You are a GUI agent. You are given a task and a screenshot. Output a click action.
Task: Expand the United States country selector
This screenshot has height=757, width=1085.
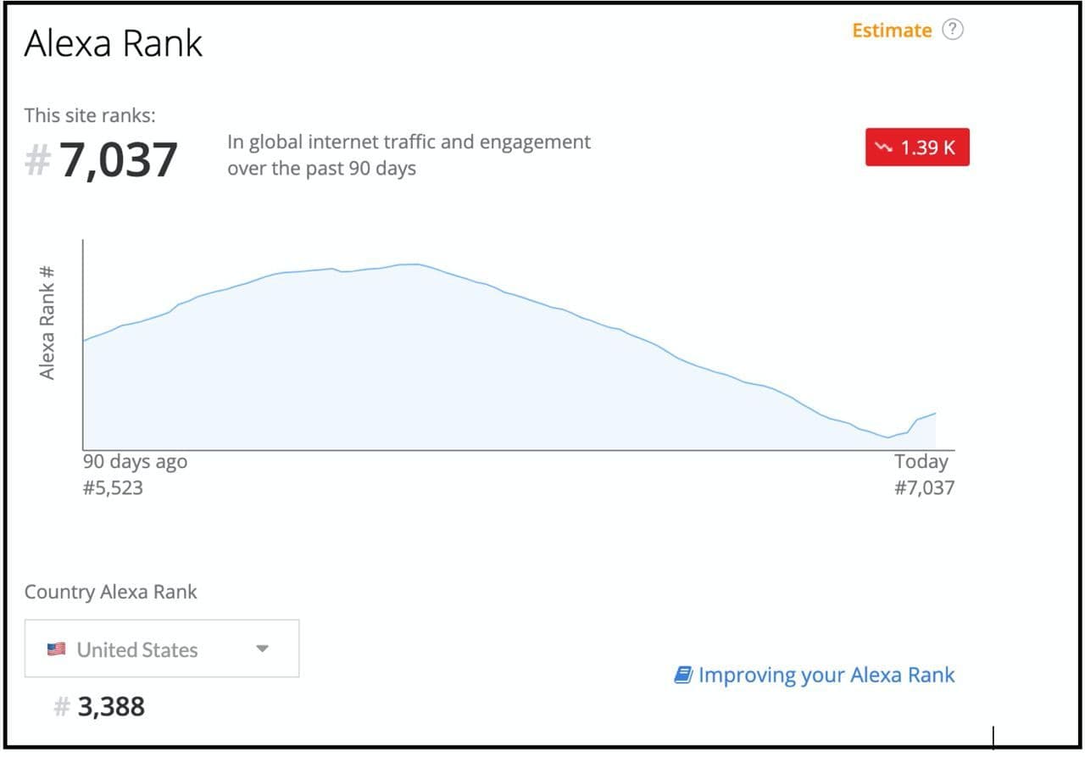[162, 648]
